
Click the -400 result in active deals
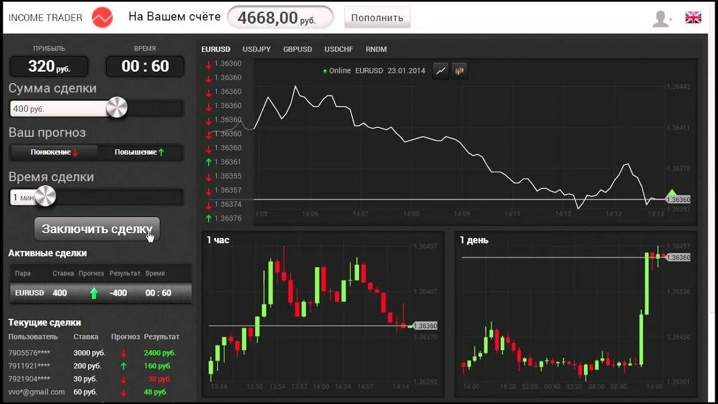[118, 293]
